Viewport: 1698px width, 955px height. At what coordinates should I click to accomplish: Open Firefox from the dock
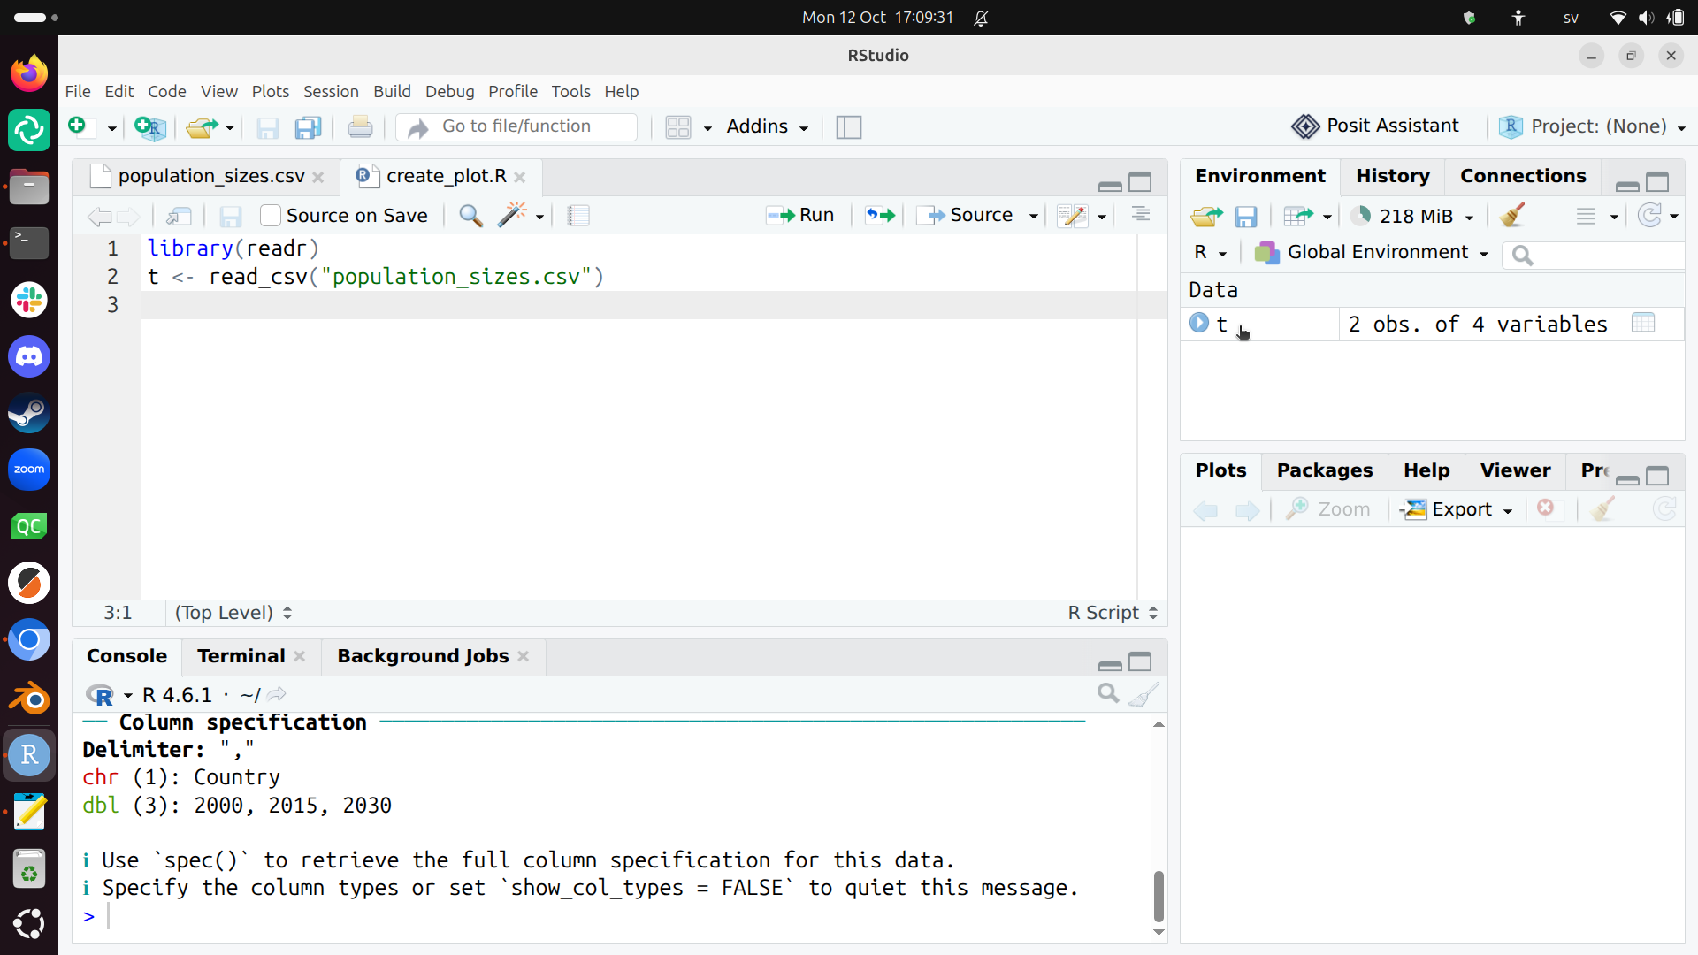[29, 73]
